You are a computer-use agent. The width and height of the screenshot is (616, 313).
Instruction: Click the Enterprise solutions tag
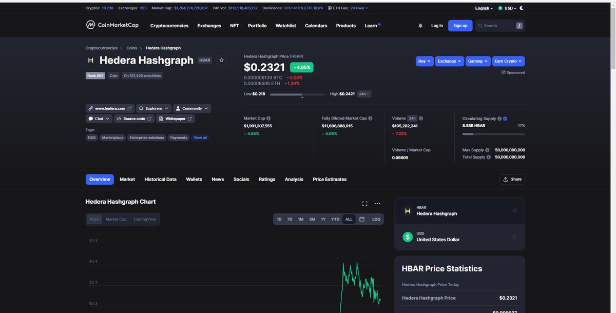147,138
